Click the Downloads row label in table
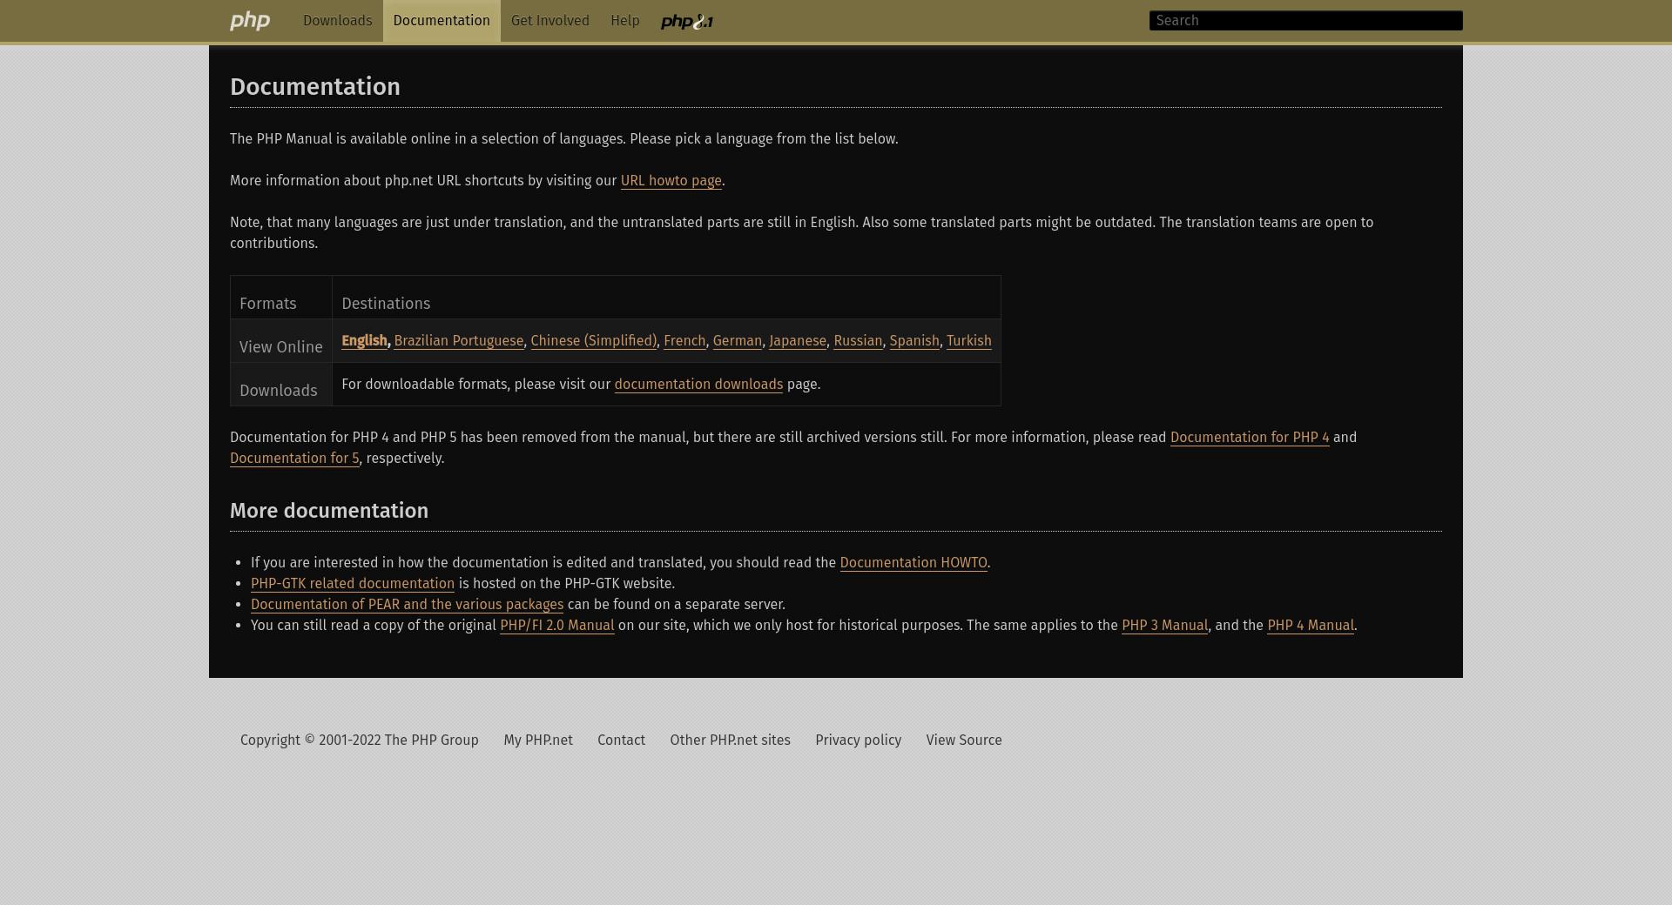 tap(281, 385)
